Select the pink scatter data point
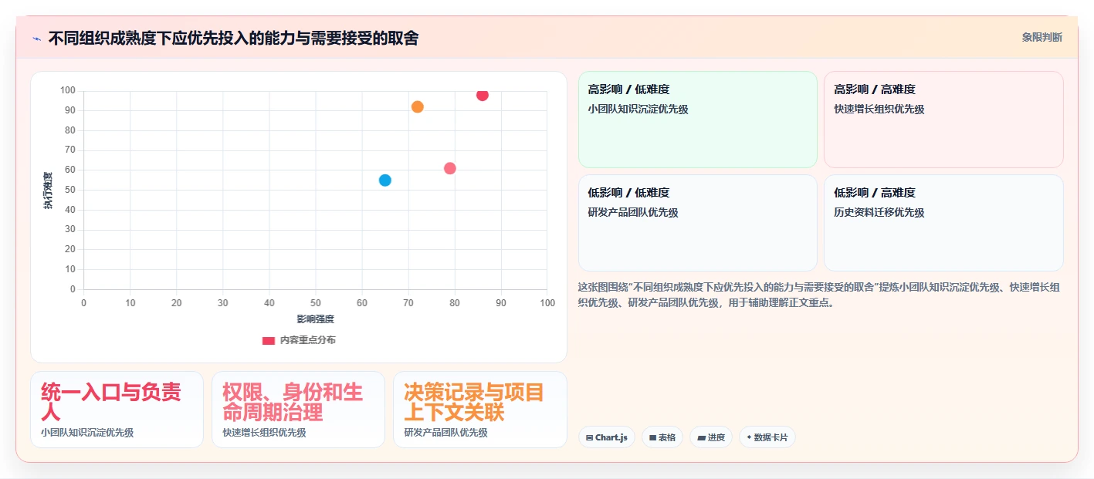1094x479 pixels. click(x=450, y=168)
